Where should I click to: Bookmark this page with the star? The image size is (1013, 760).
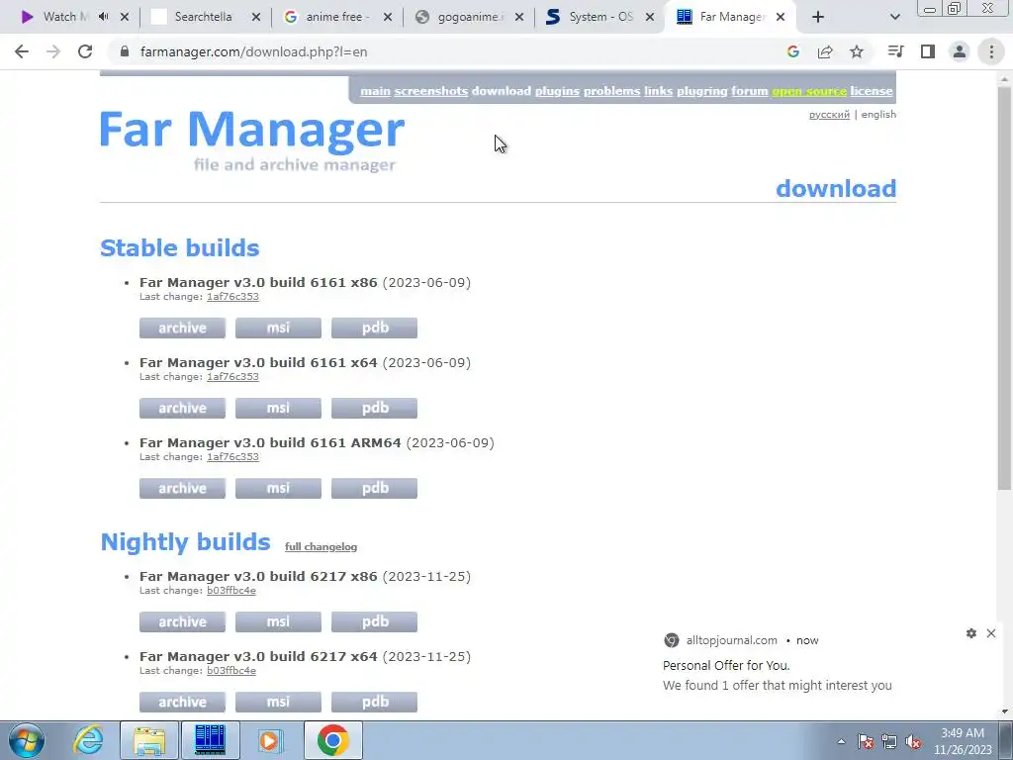(857, 51)
